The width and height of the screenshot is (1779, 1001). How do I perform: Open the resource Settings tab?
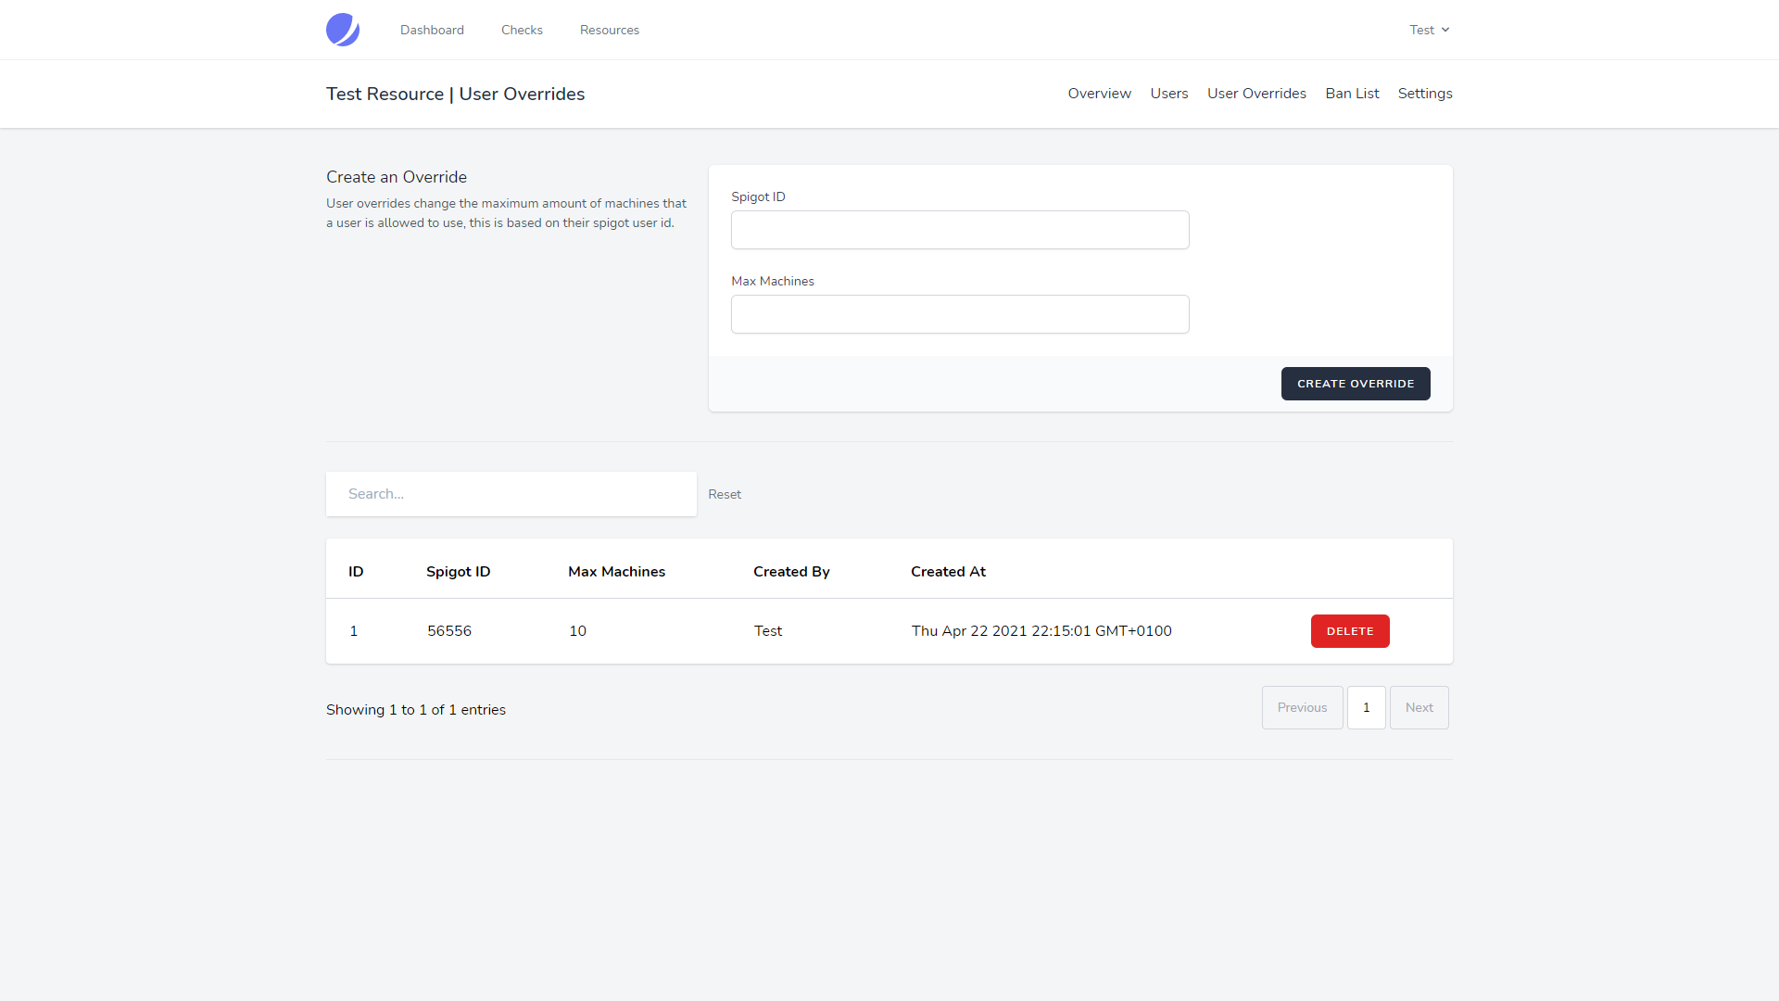pos(1424,94)
